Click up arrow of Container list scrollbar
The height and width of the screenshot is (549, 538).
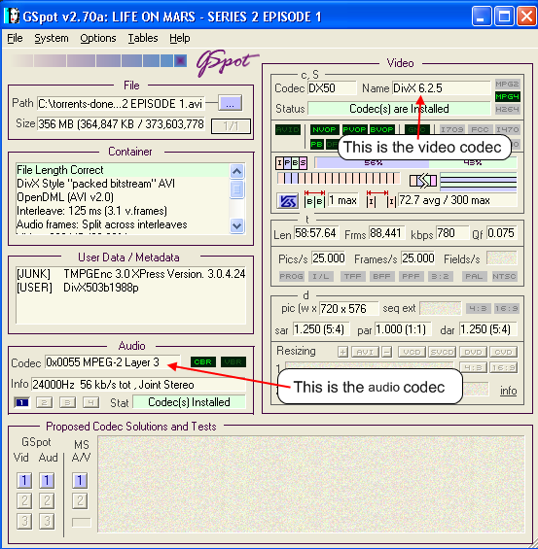[x=237, y=171]
